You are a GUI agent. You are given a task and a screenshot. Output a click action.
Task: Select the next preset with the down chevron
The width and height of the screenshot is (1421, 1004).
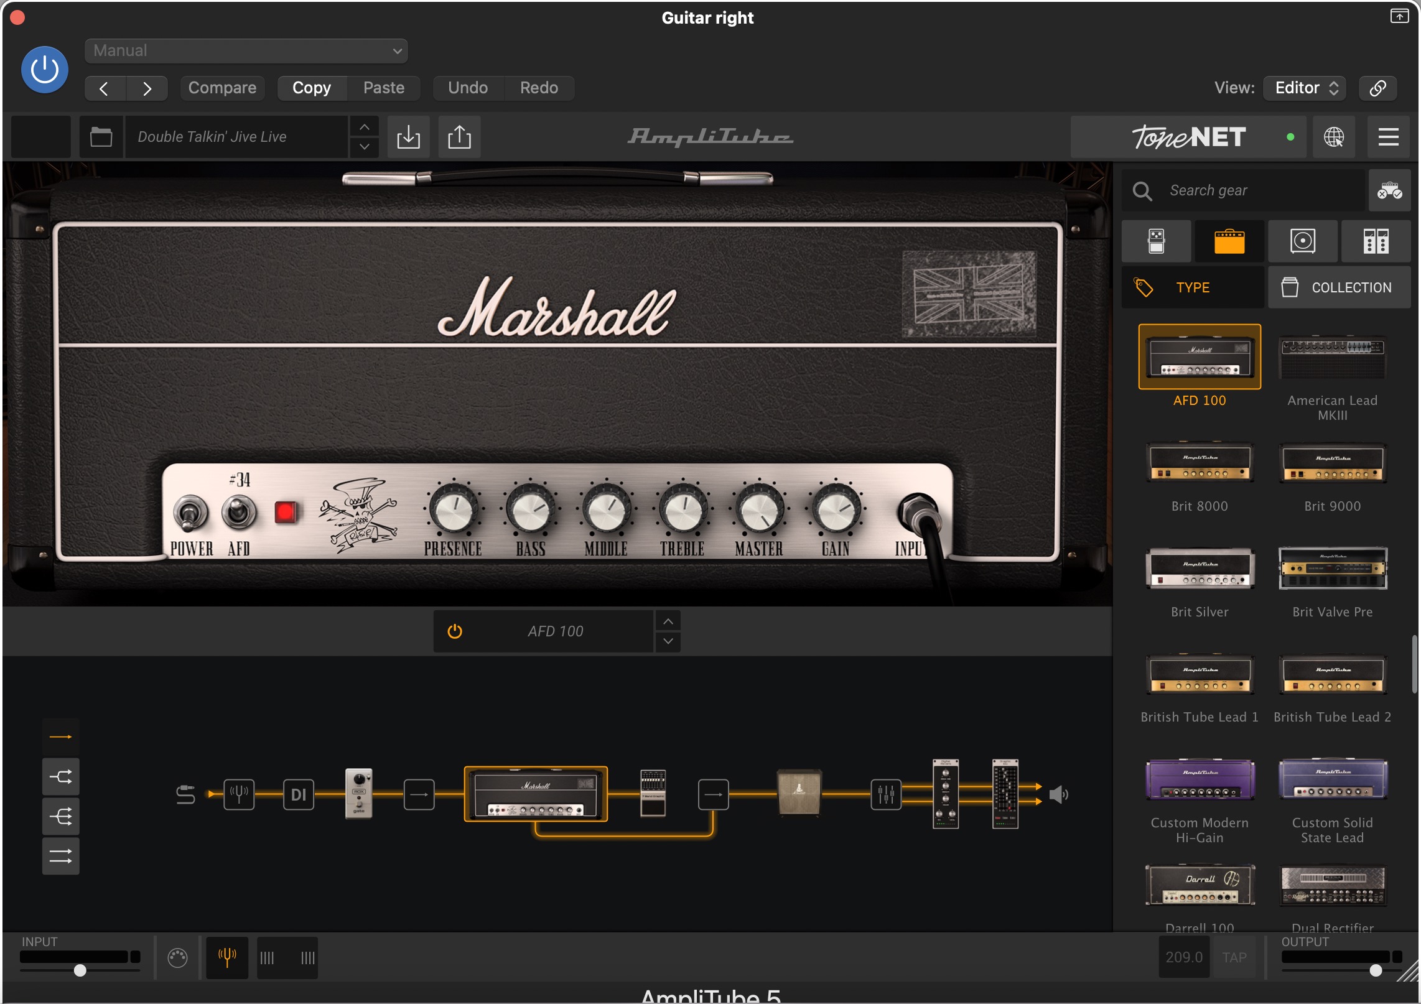click(x=365, y=147)
